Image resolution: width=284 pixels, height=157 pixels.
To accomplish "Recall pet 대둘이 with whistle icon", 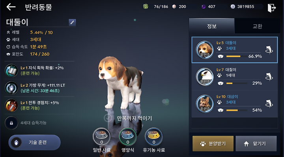I will [x=269, y=50].
